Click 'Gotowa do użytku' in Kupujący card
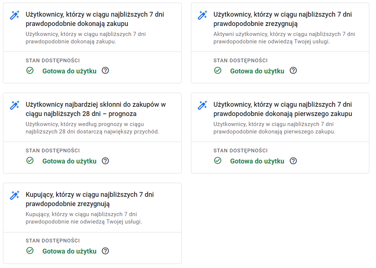376x268 pixels. (69, 251)
